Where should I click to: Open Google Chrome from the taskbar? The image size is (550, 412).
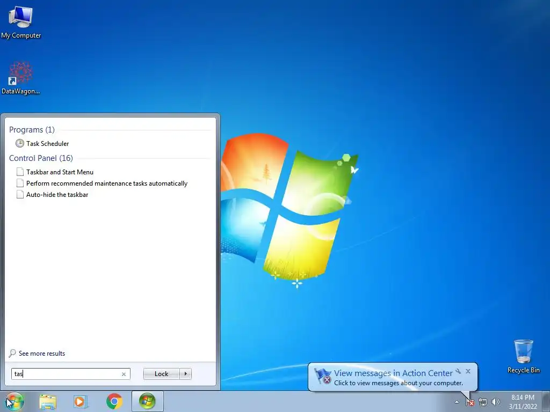click(x=114, y=401)
